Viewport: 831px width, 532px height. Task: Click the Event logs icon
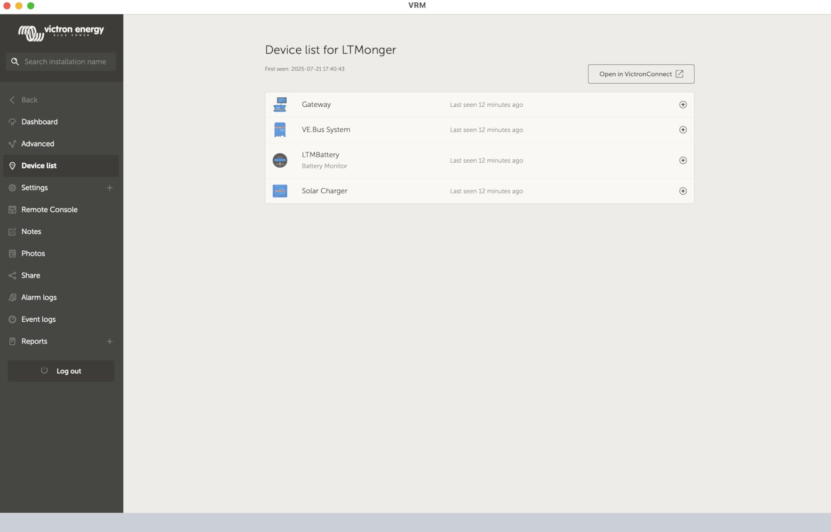(x=12, y=319)
